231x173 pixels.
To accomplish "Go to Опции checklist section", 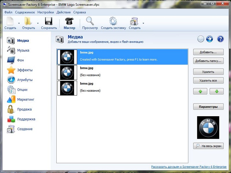I will (x=11, y=90).
